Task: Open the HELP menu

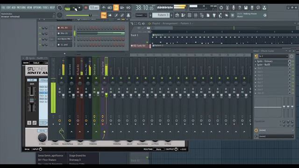Action: click(52, 7)
